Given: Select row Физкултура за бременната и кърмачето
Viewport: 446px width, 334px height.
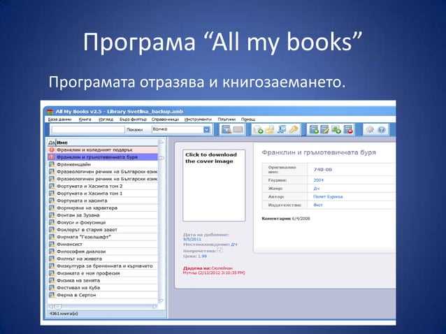Looking at the screenshot, I should pos(103,266).
